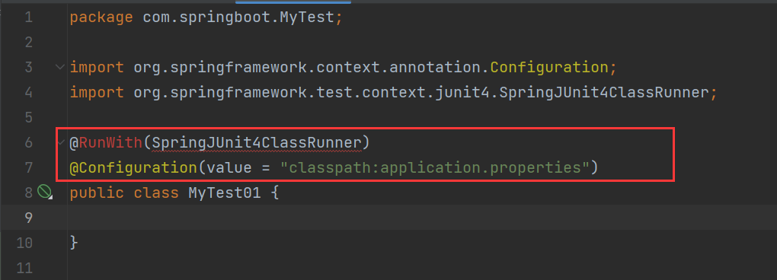Click the package name com.springboot.MyTest
Screen dimensions: 777x280
(x=239, y=18)
